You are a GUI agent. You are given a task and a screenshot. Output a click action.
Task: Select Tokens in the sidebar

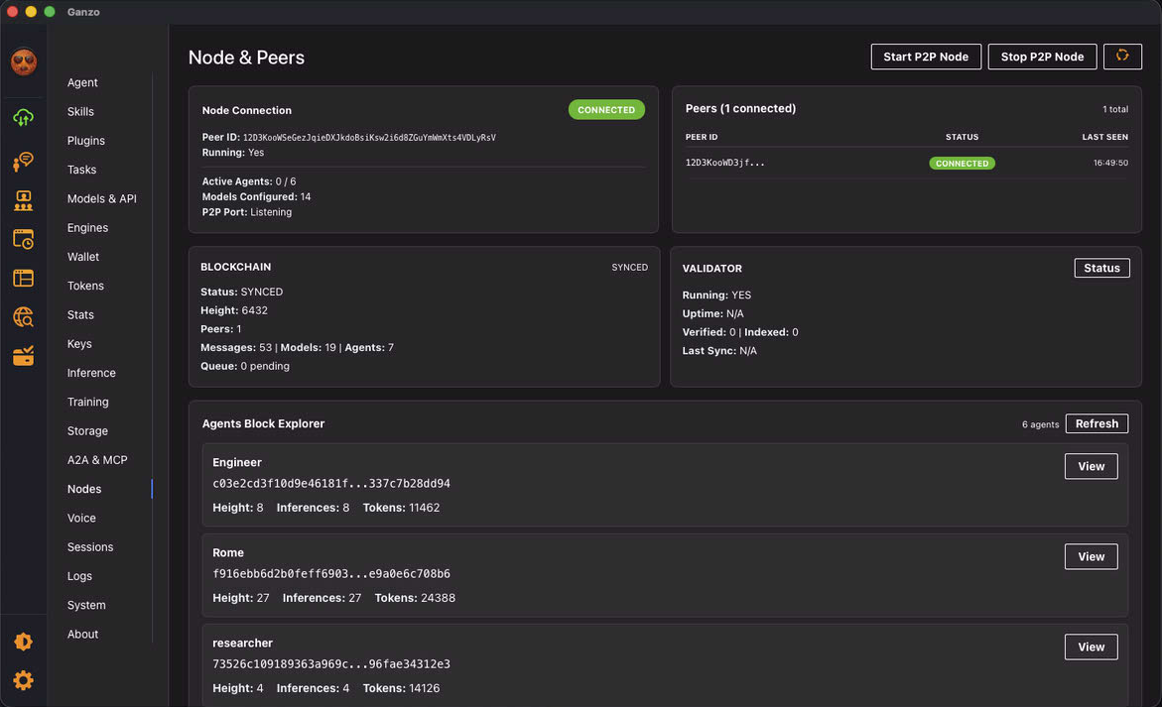pos(85,286)
